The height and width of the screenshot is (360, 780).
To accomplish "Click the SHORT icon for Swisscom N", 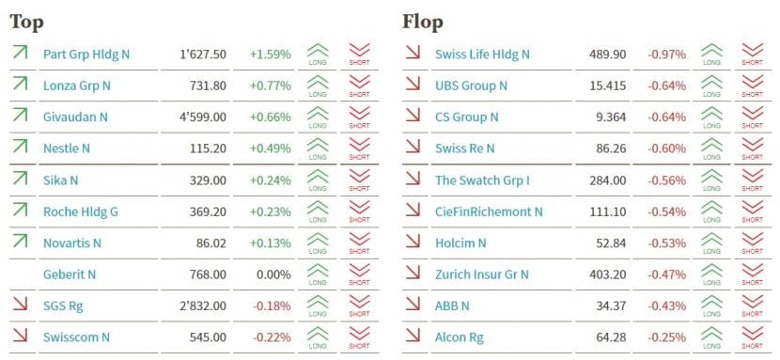I will tap(359, 337).
